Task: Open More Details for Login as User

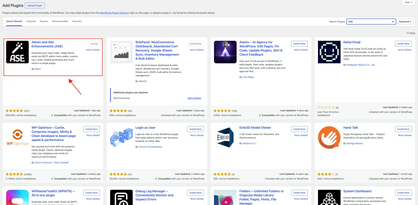Action: tap(197, 135)
